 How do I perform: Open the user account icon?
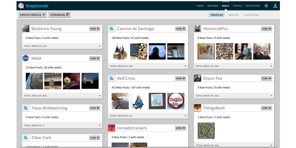tap(275, 6)
